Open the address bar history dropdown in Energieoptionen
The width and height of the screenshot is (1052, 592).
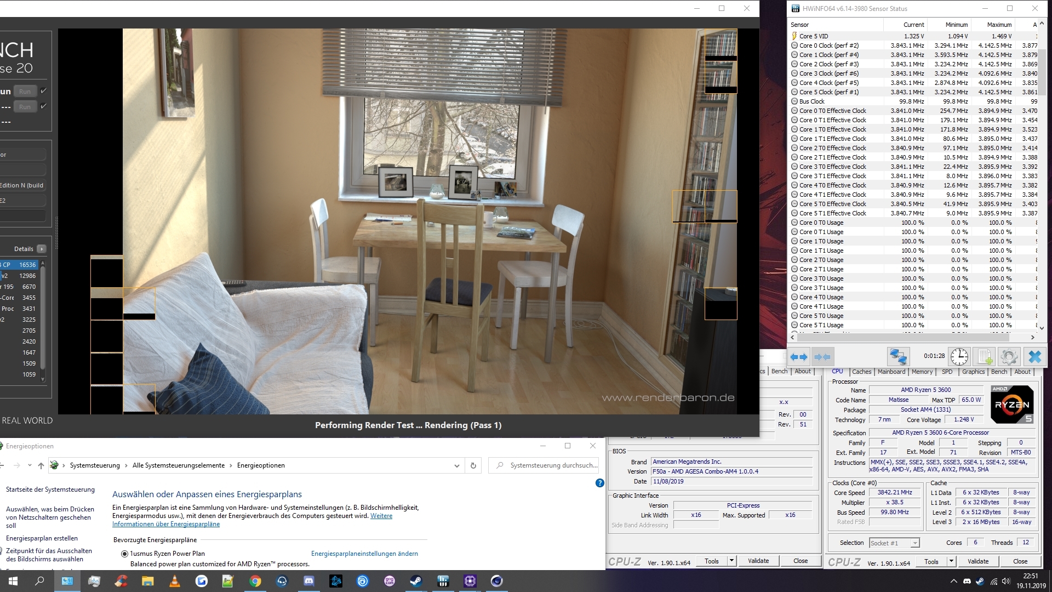click(457, 465)
